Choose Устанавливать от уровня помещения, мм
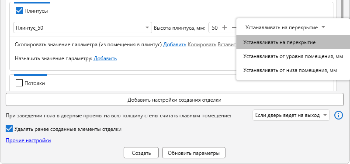350x164 pixels. (x=293, y=56)
